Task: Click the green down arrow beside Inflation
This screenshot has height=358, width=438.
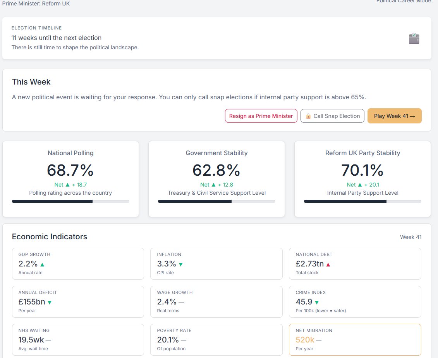Action: click(181, 264)
